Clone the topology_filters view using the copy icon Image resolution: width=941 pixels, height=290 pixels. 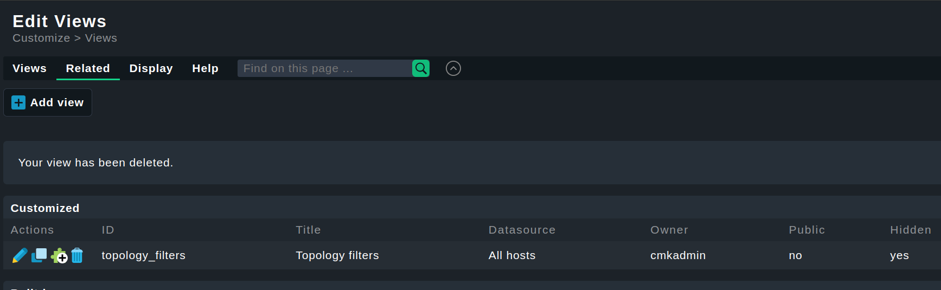[x=39, y=255]
